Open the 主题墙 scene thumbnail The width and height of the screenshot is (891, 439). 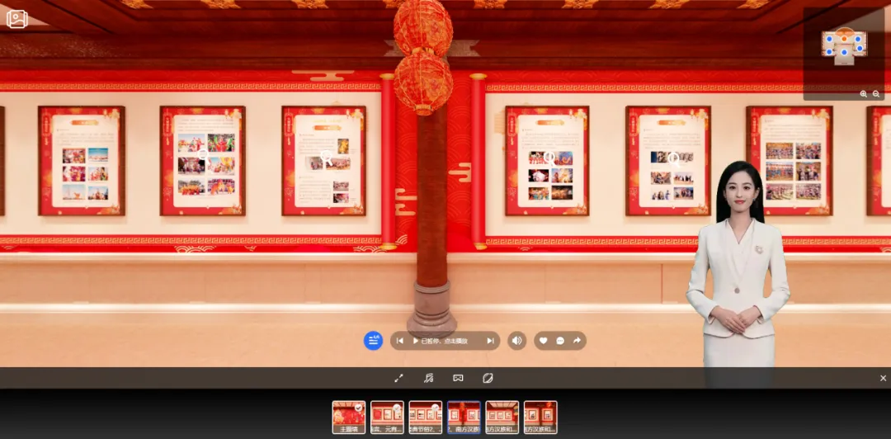pyautogui.click(x=349, y=418)
